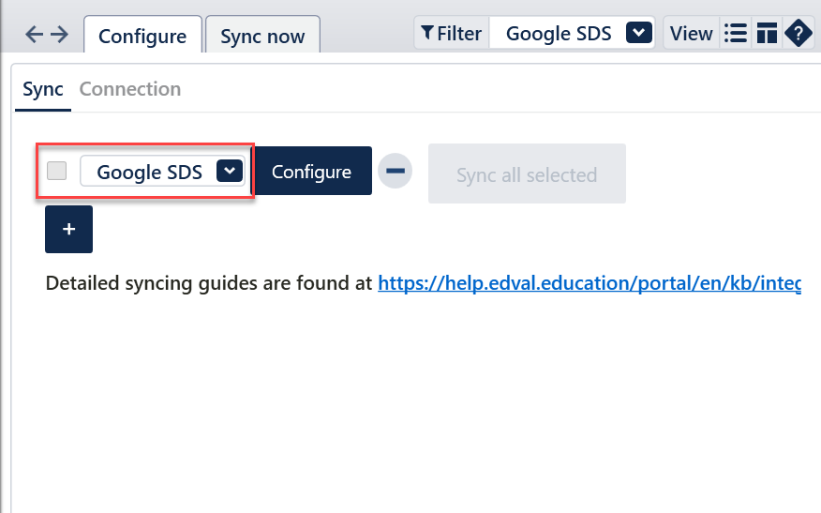
Task: Switch to the Sync now tab
Action: click(x=262, y=37)
